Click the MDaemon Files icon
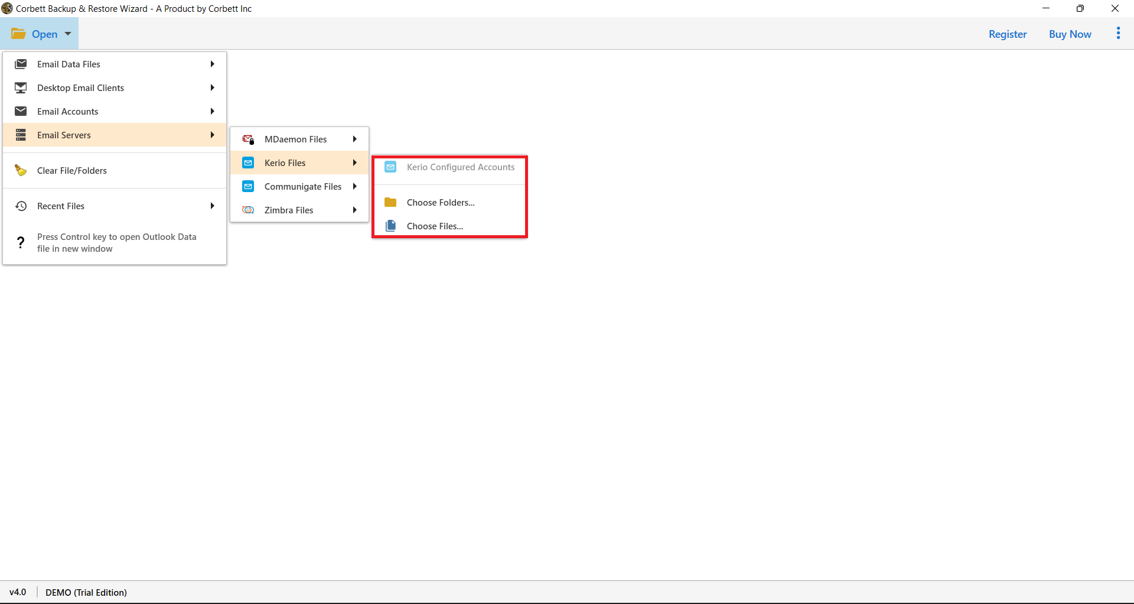Screen dimensions: 1134x604 click(248, 139)
